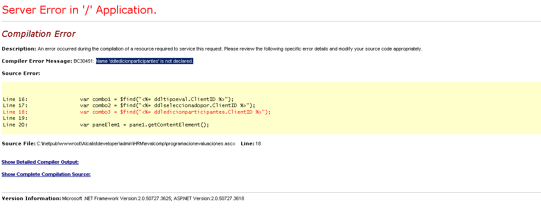Click Line 16 combo1 code row
Image resolution: width=541 pixels, height=219 pixels.
[118, 99]
